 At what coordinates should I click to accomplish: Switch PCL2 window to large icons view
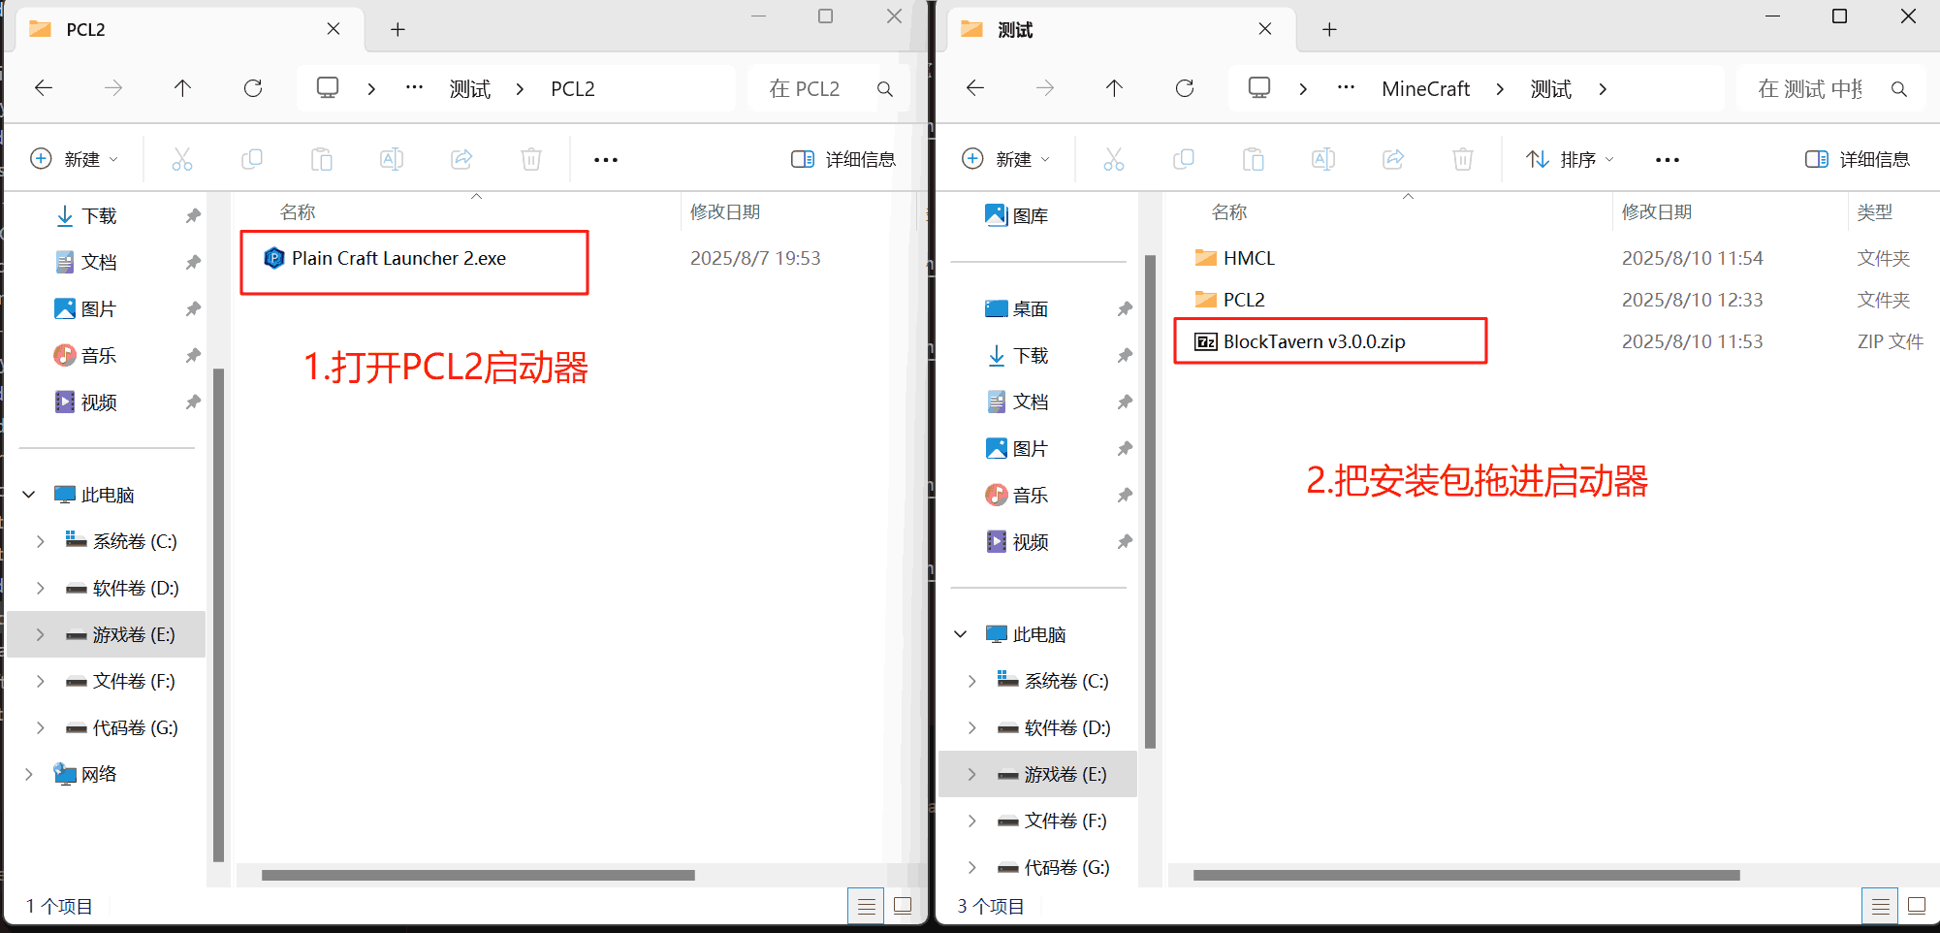[x=903, y=906]
